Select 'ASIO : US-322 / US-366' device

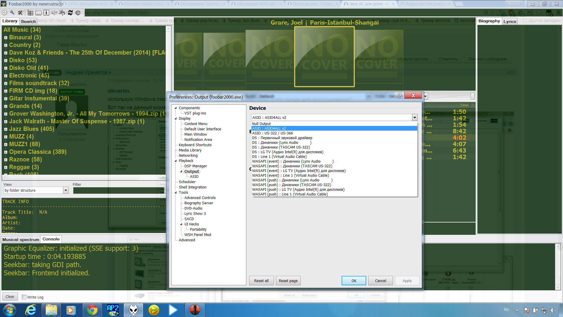(334, 133)
